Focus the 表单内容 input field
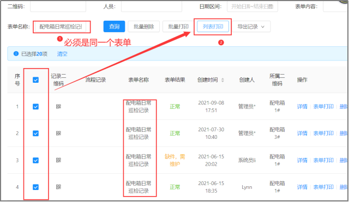Viewport: 349px width, 202px height. click(x=335, y=7)
